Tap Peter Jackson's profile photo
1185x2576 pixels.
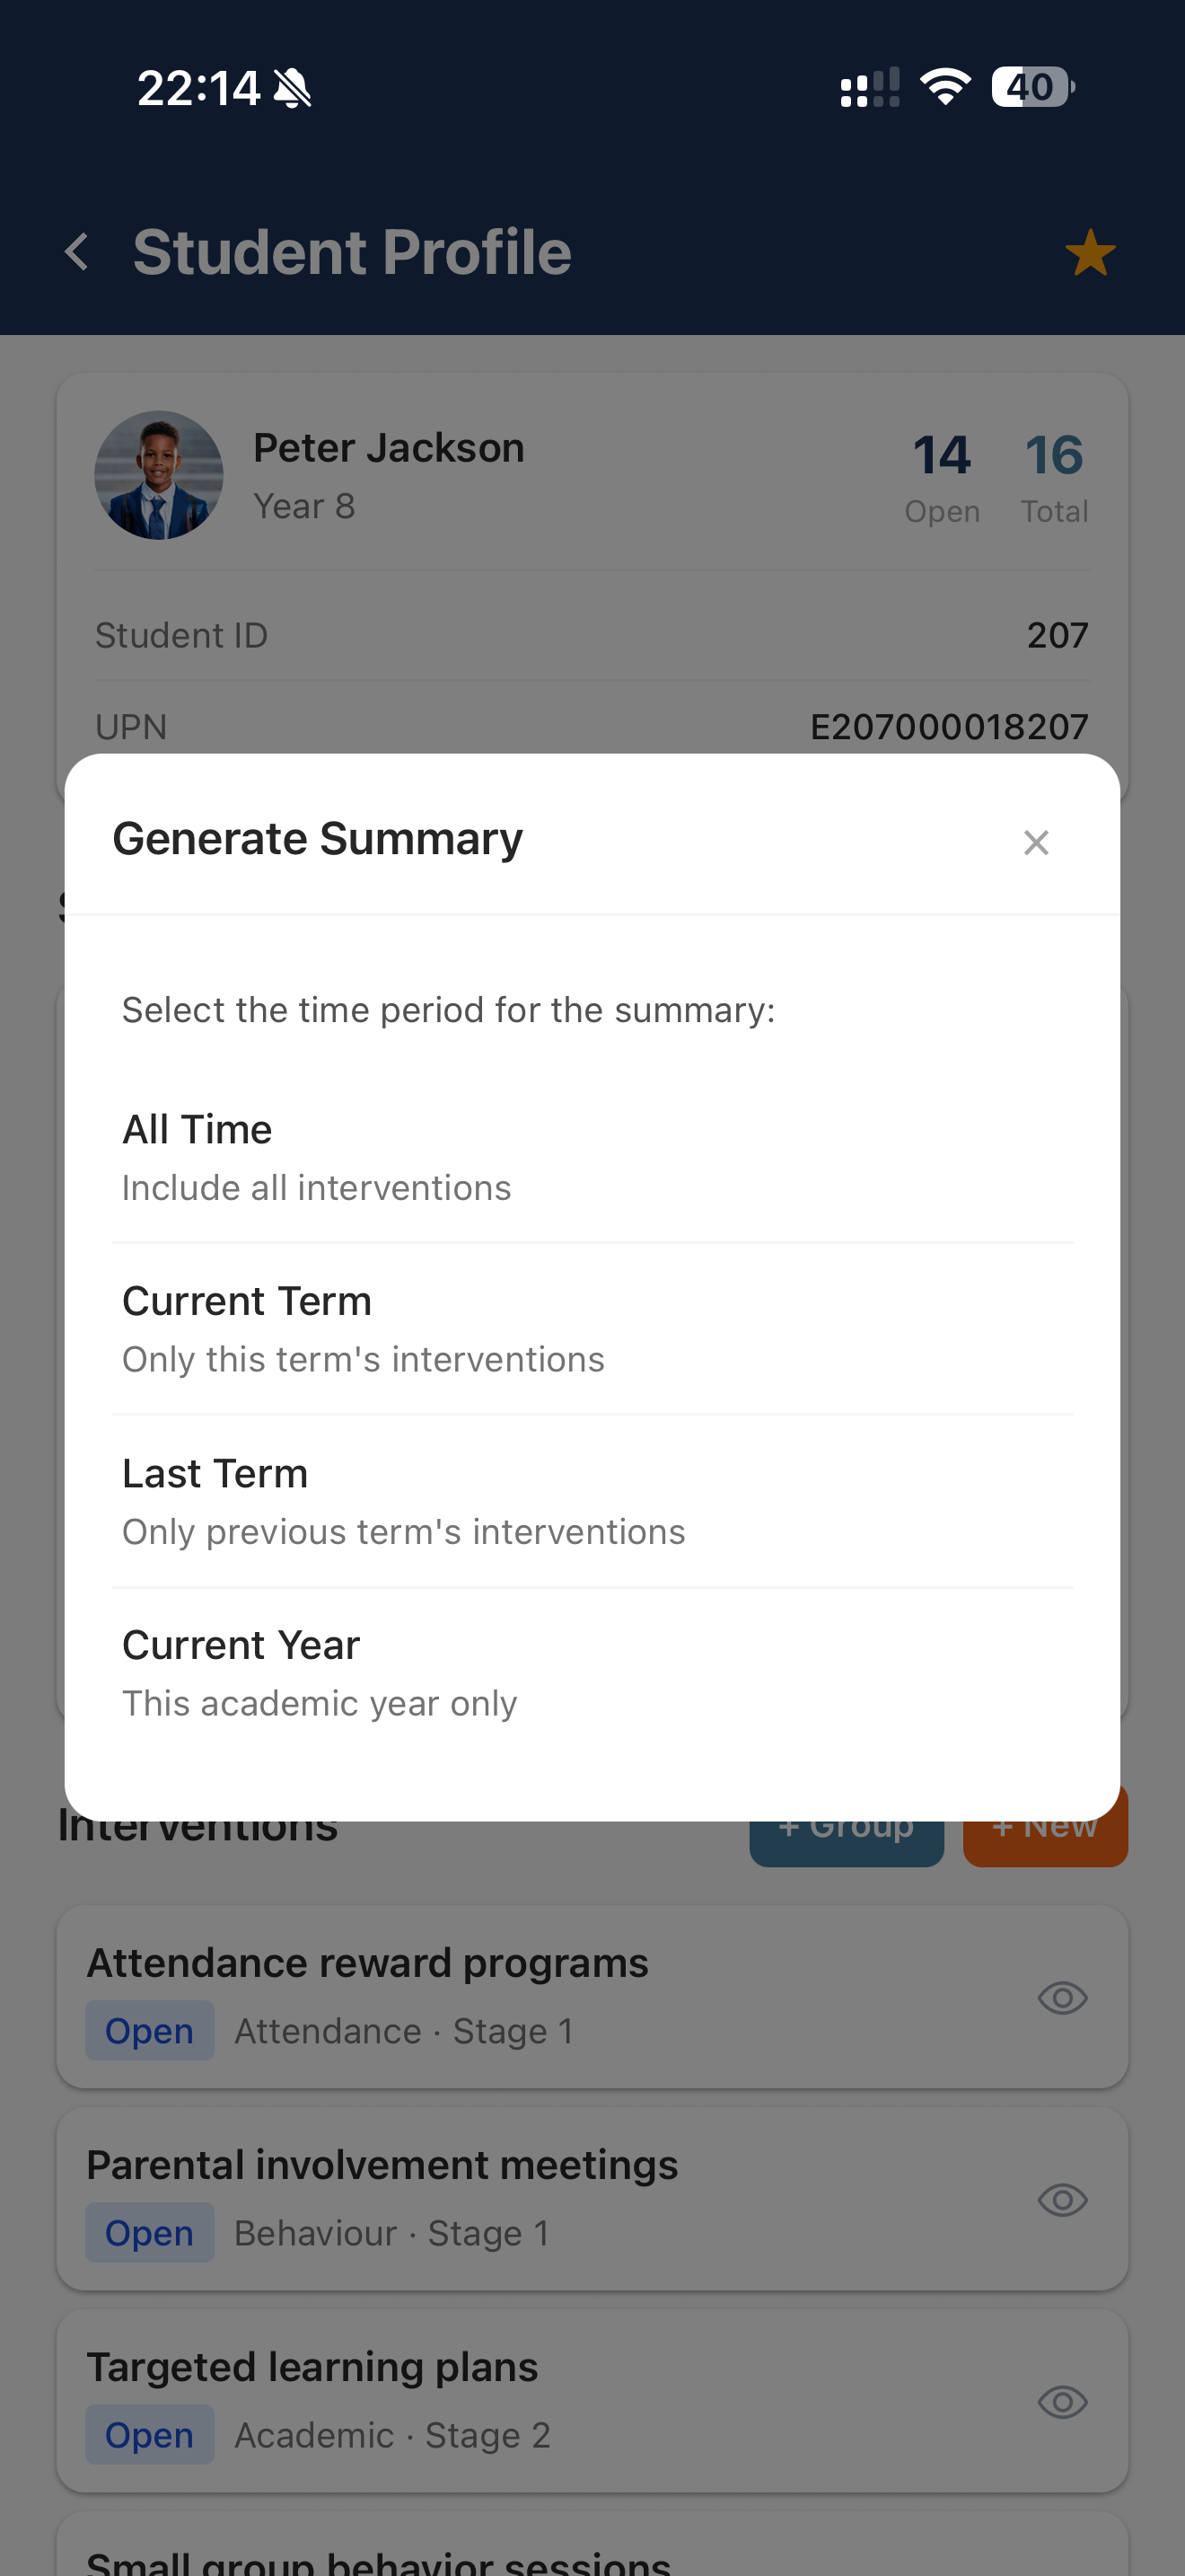pos(159,475)
